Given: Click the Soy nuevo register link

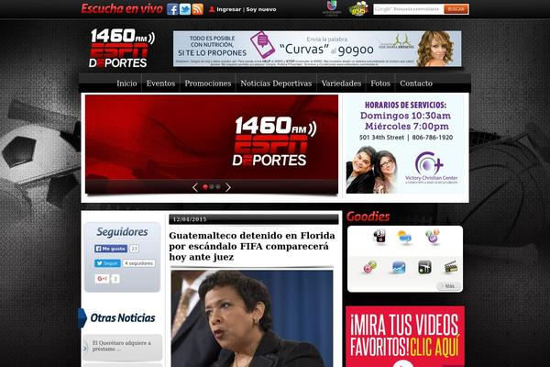Looking at the screenshot, I should tap(261, 9).
